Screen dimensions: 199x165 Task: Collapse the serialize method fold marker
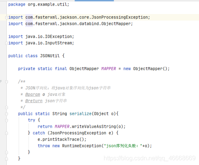7,114
